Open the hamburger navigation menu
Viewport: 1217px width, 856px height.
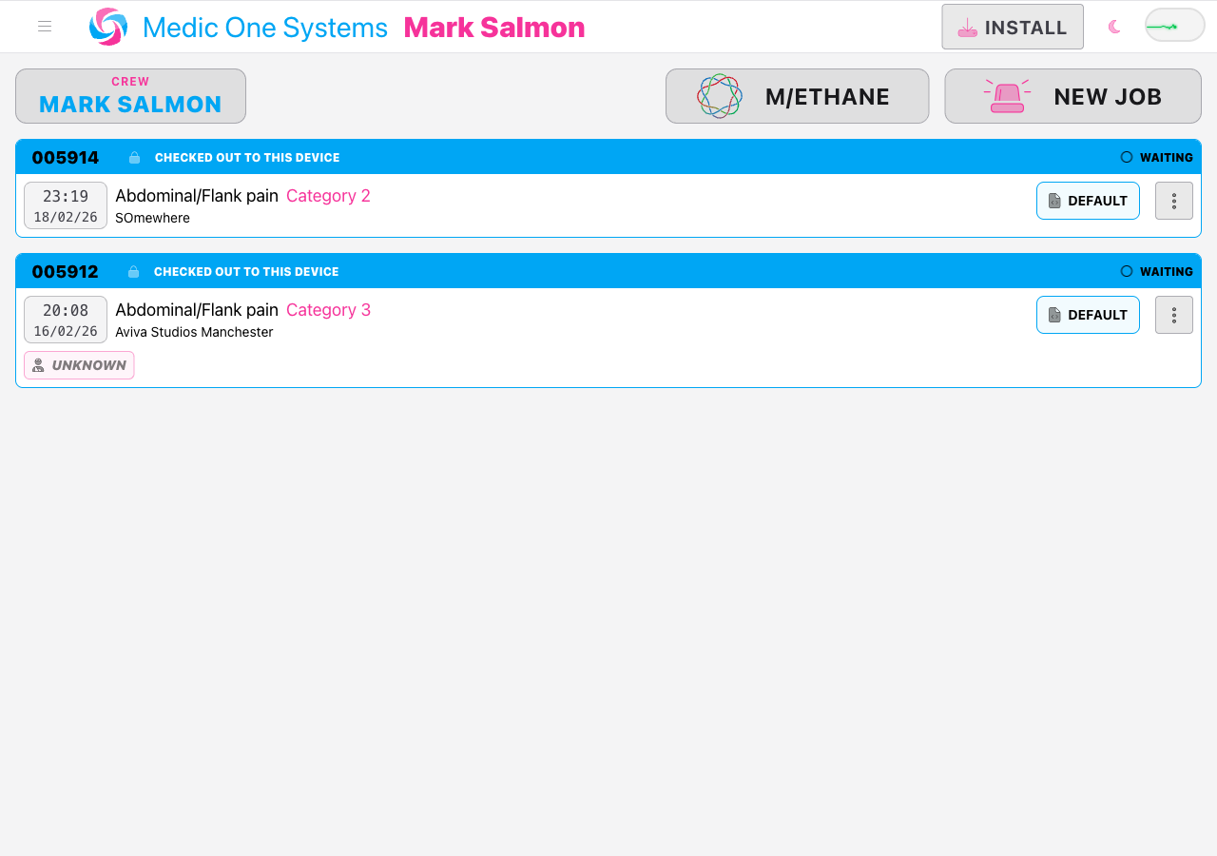pos(44,26)
